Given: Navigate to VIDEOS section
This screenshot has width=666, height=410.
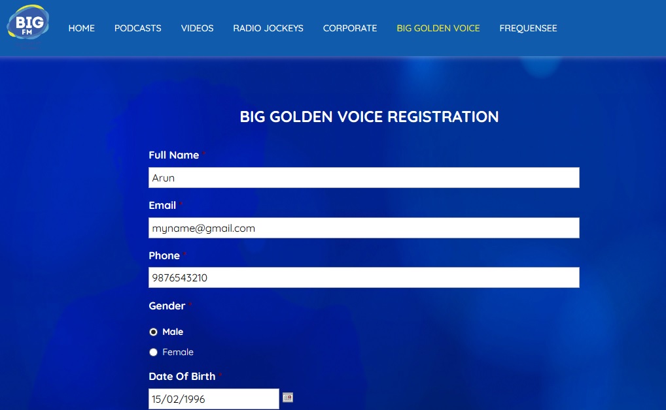Looking at the screenshot, I should (x=198, y=28).
